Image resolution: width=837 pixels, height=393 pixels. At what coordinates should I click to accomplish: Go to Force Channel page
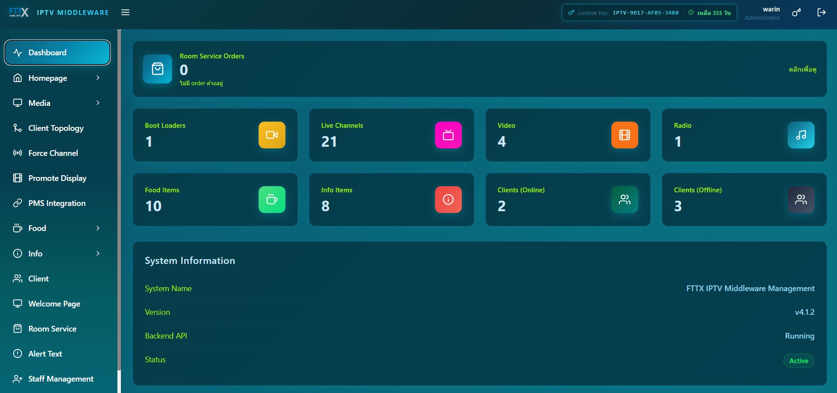point(57,153)
